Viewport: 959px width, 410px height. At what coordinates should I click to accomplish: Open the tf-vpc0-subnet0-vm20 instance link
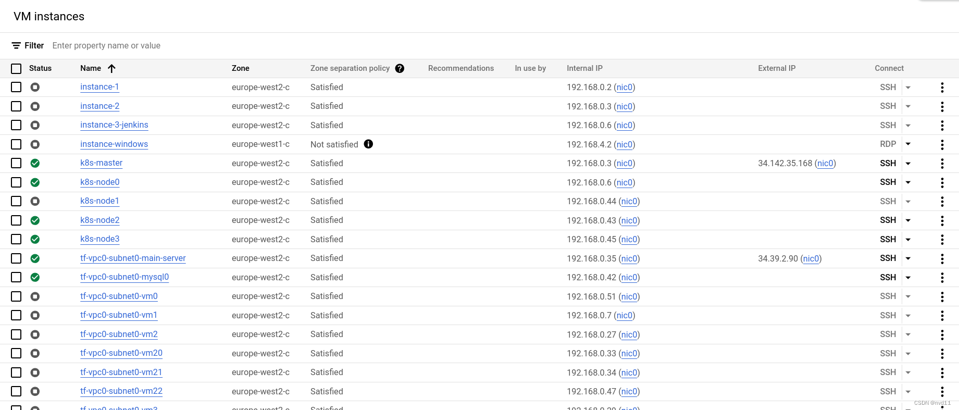(121, 353)
